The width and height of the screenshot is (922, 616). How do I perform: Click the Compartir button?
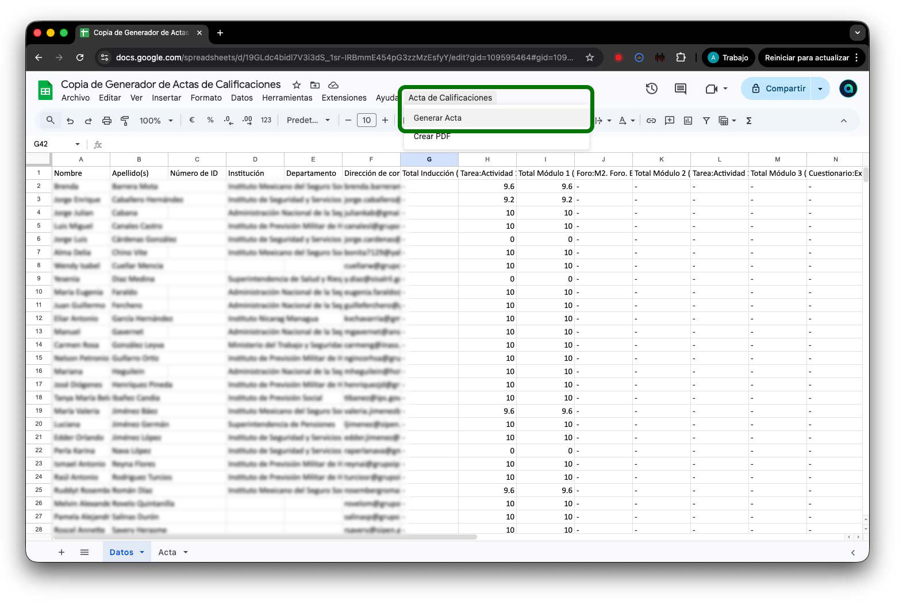(x=778, y=88)
